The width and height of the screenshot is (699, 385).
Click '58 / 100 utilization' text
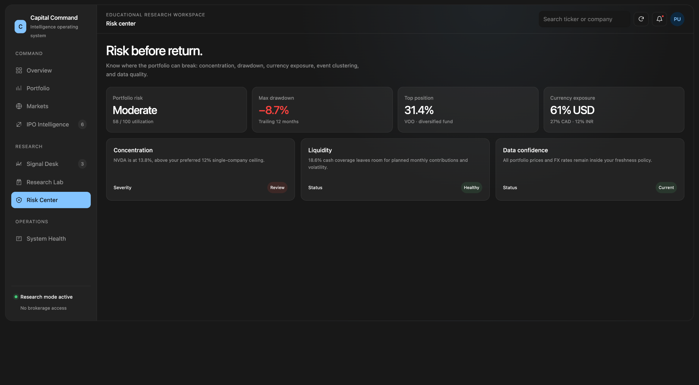[x=133, y=122]
